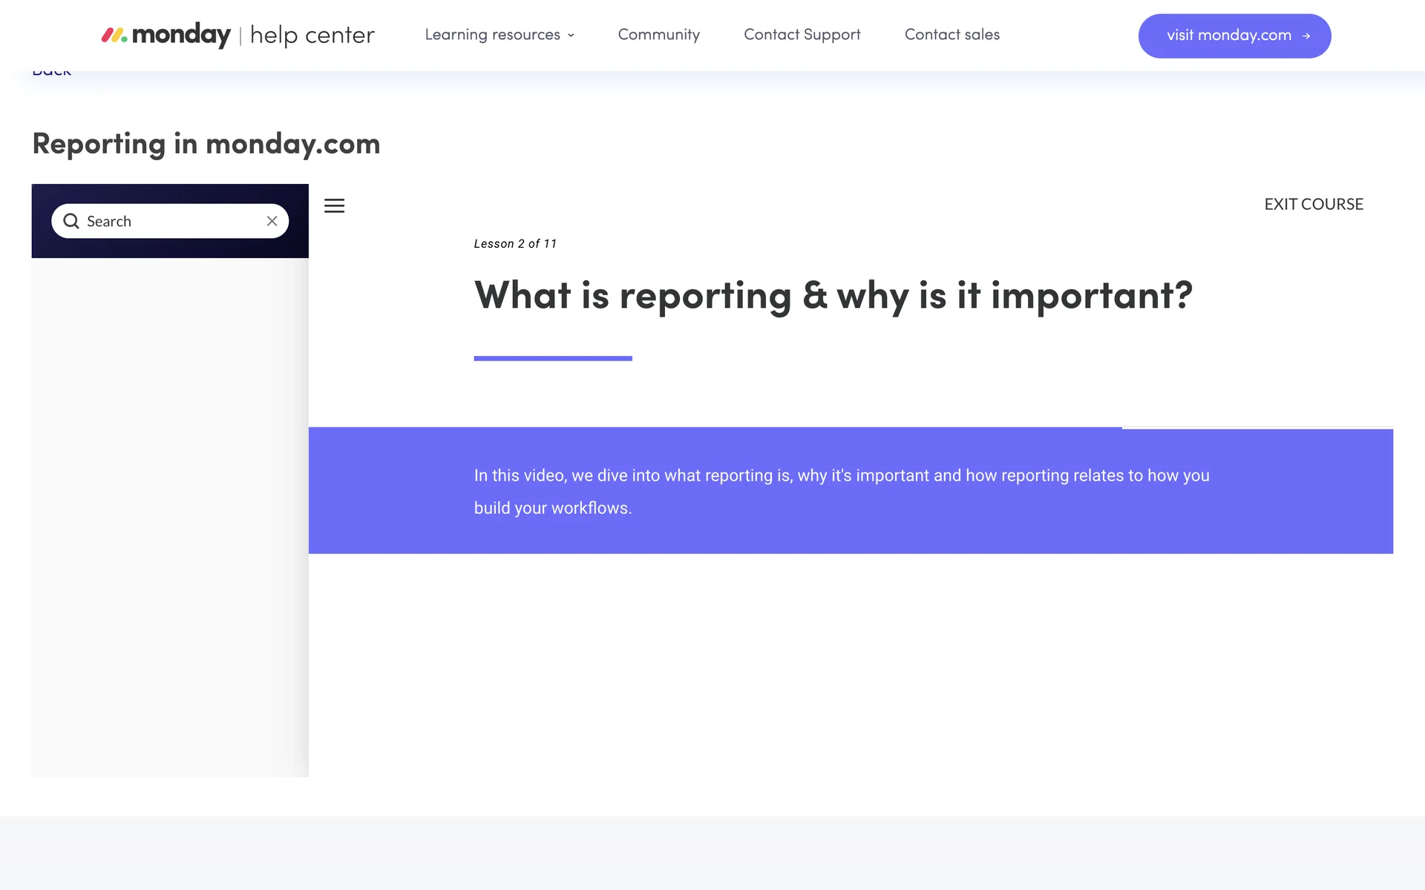The width and height of the screenshot is (1425, 890).
Task: Clear the search field with X icon
Action: click(272, 221)
